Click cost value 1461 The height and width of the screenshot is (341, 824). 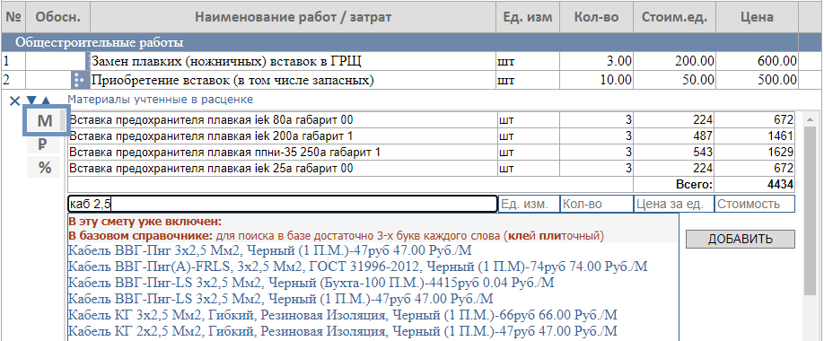[x=755, y=136]
